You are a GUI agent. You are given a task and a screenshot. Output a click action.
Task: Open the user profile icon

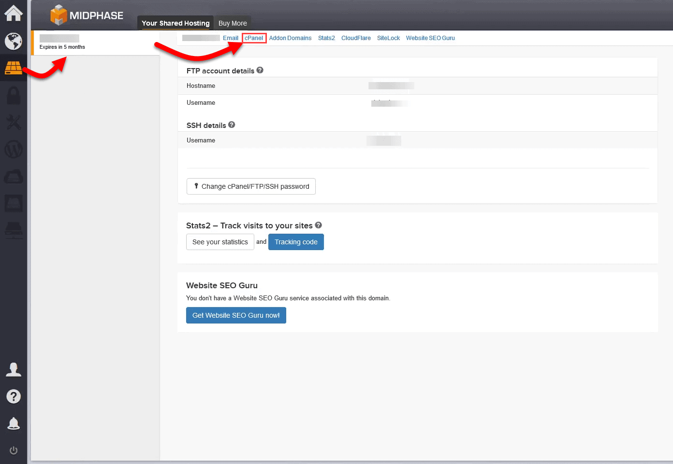click(x=13, y=369)
